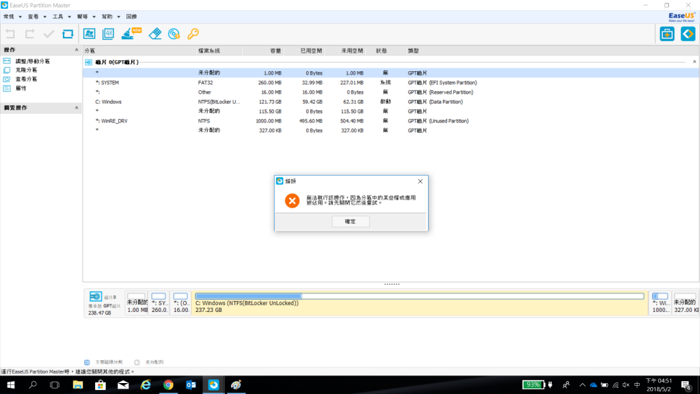Close the error dialog with X
Viewport: 700px width, 394px height.
420,181
